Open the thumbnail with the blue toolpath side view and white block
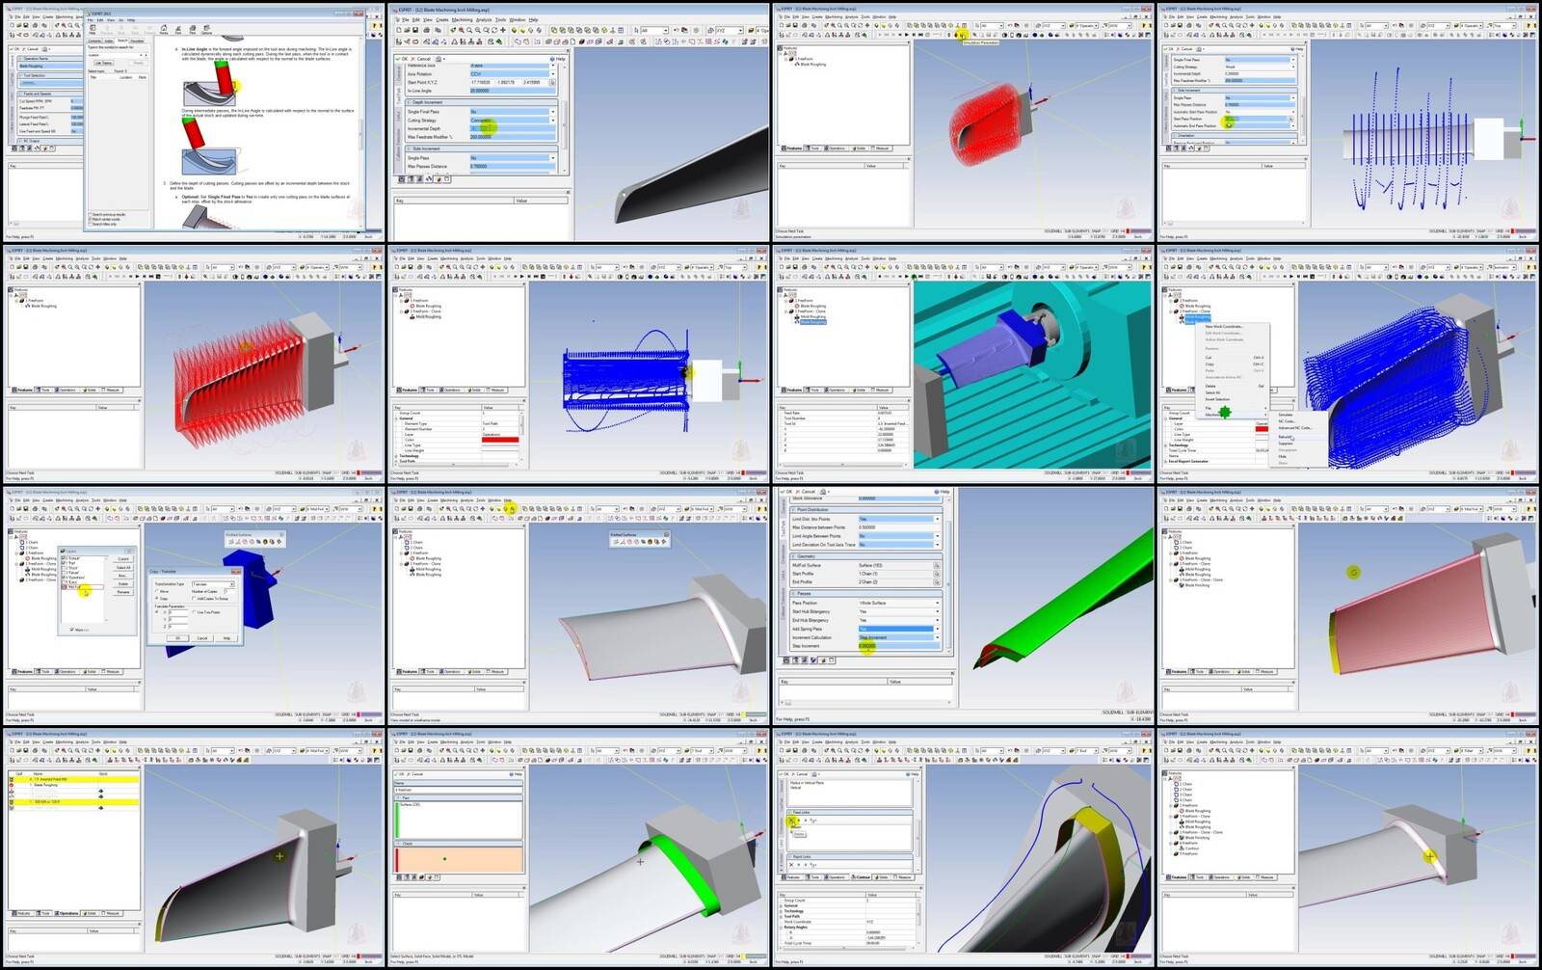The image size is (1542, 970). (x=579, y=364)
